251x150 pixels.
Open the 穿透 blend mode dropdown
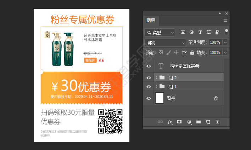[x=165, y=43]
